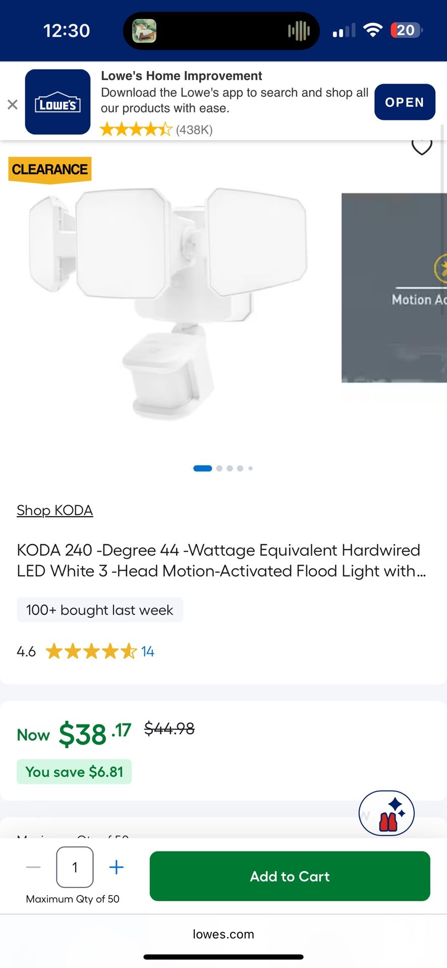447x968 pixels.
Task: Increase quantity with plus button
Action: (x=117, y=867)
